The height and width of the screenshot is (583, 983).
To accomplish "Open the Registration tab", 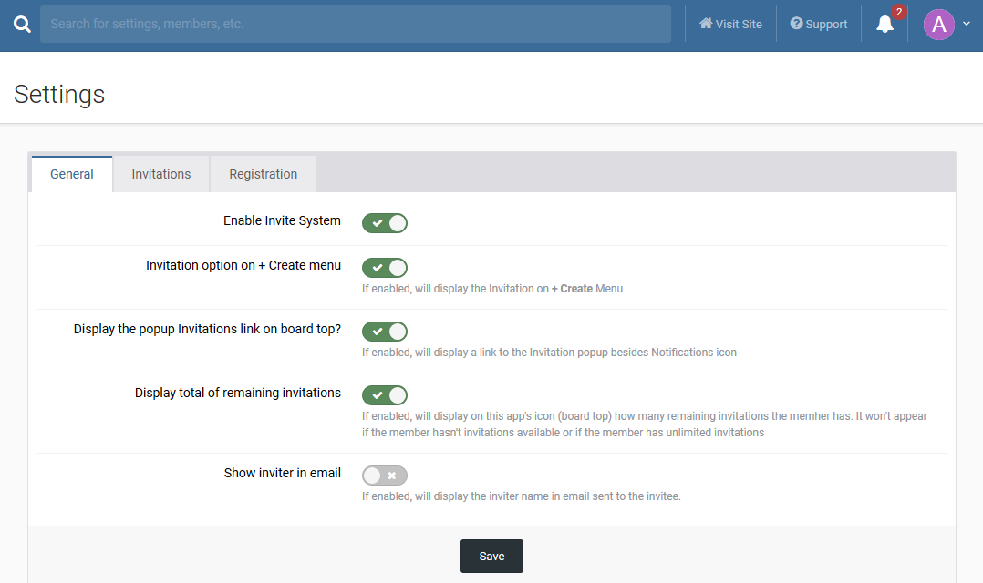I will (x=263, y=174).
